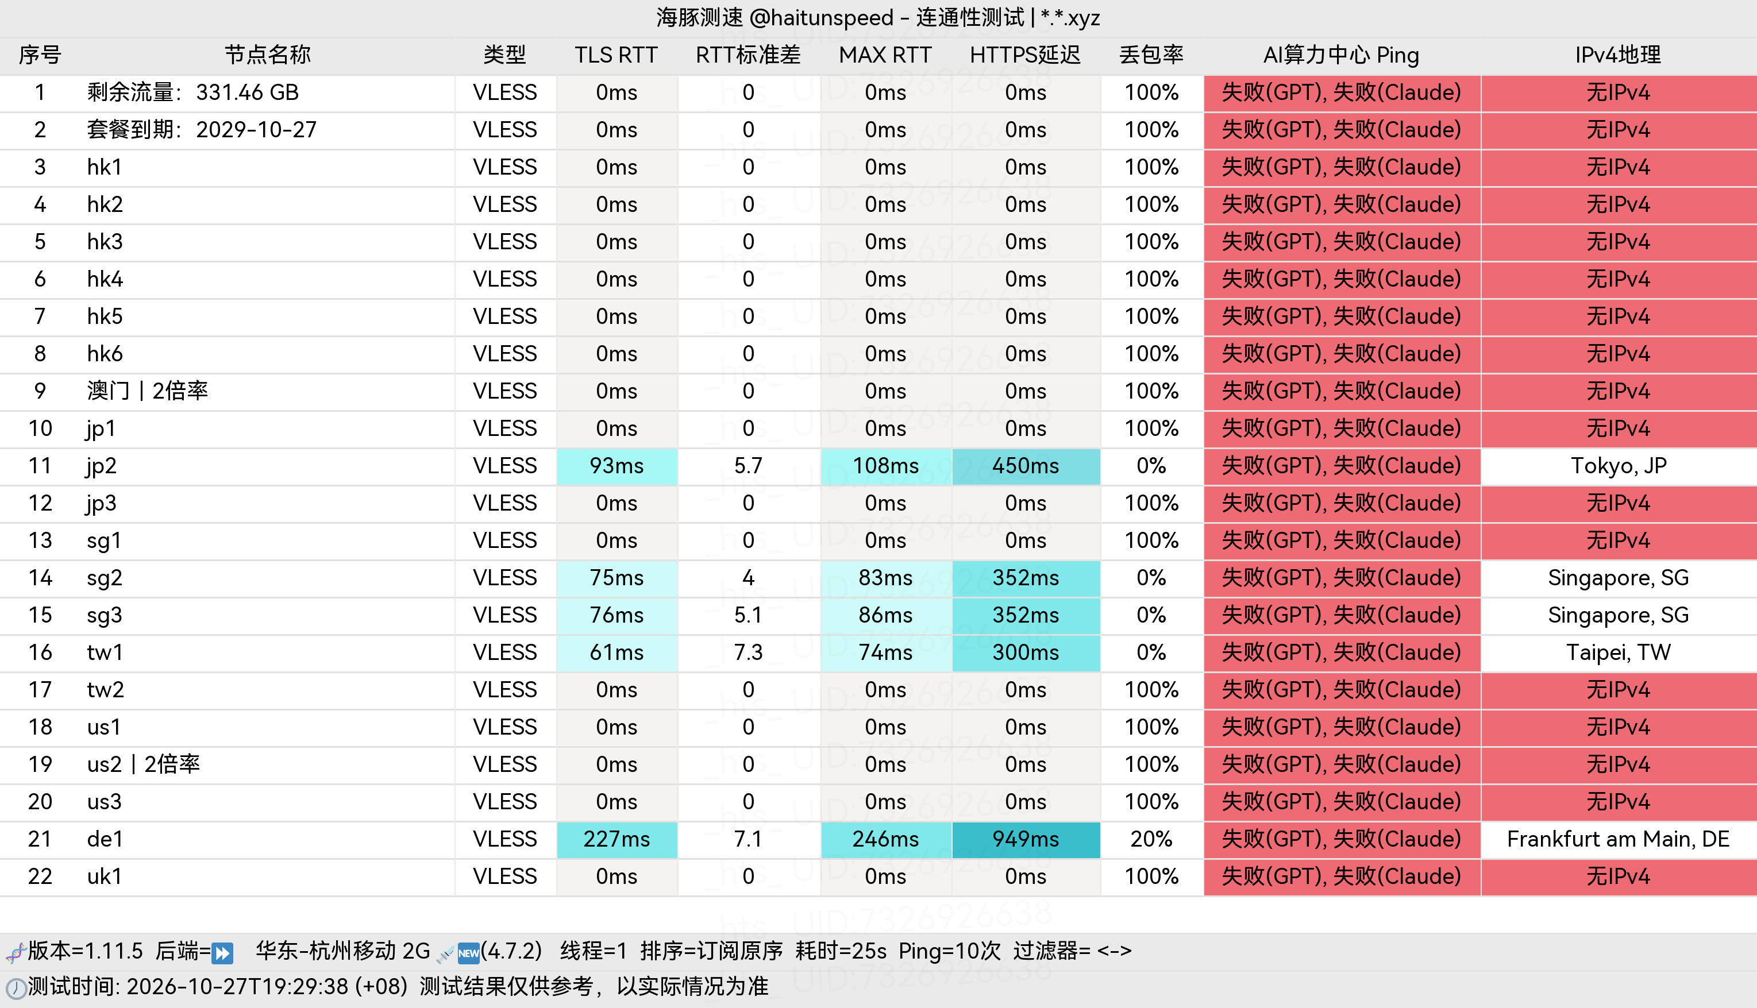1757x1008 pixels.
Task: Click the DNA icon beside 版本=1.11.5
Action: pos(16,953)
